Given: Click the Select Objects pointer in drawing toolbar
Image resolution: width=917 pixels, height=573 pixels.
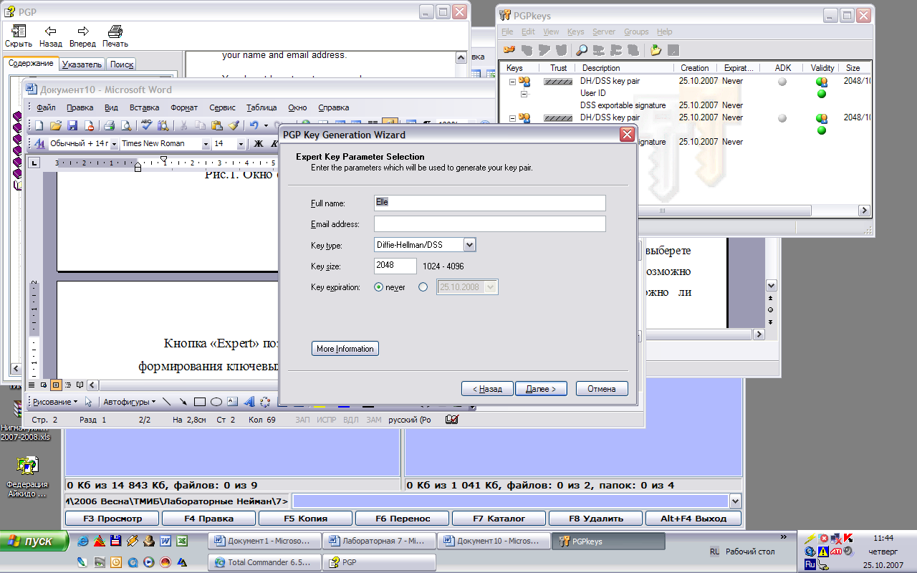Looking at the screenshot, I should 89,402.
